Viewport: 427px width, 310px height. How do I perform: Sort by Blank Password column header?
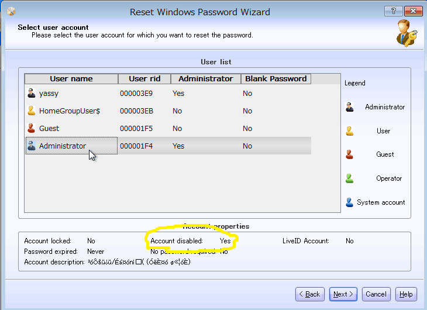[x=276, y=79]
